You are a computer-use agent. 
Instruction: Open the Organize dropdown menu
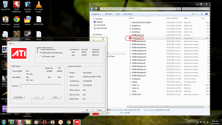[x=96, y=14]
